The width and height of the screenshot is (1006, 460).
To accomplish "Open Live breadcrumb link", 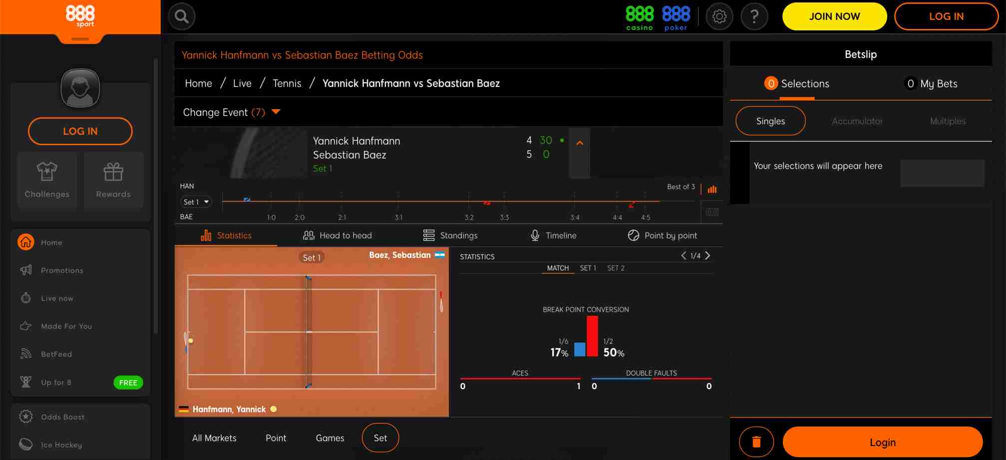I will [x=242, y=83].
